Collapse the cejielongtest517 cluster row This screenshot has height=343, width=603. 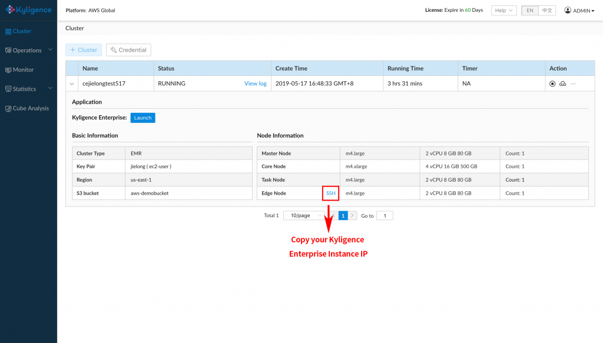72,84
